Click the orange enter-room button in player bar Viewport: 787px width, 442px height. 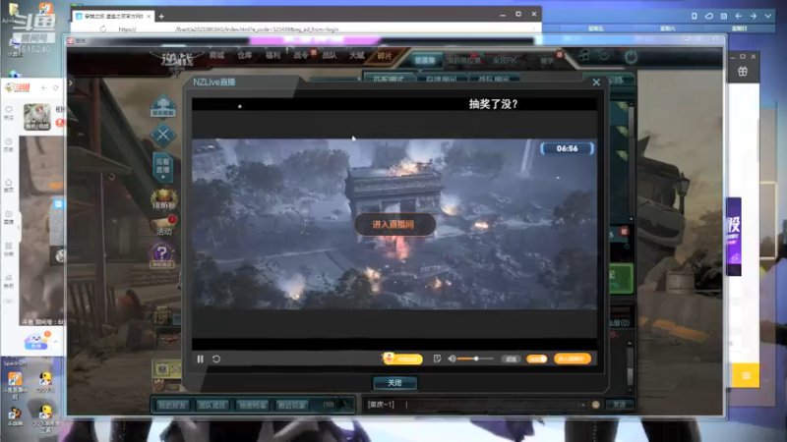coord(573,359)
